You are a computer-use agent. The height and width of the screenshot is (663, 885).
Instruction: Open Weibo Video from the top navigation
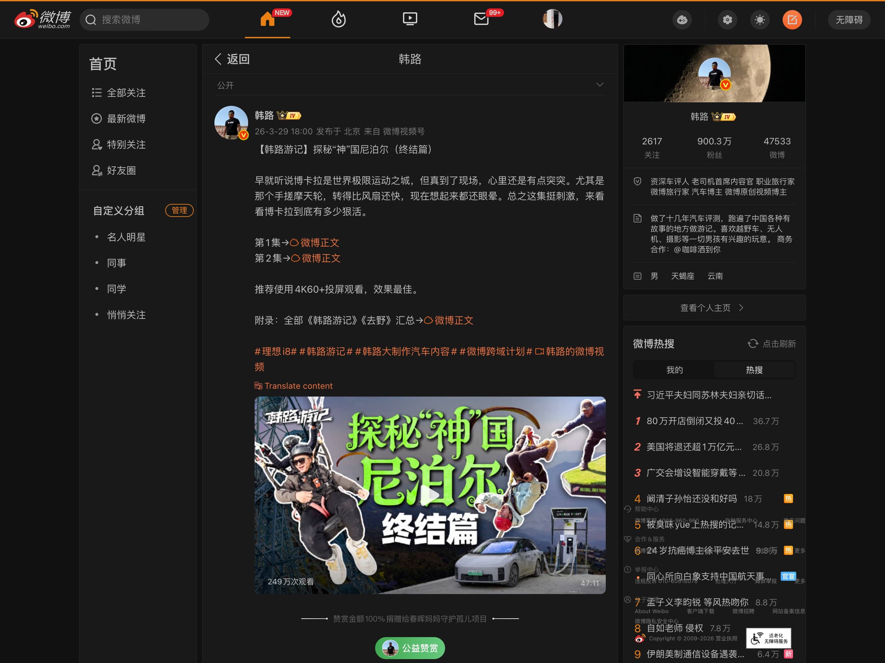(410, 19)
